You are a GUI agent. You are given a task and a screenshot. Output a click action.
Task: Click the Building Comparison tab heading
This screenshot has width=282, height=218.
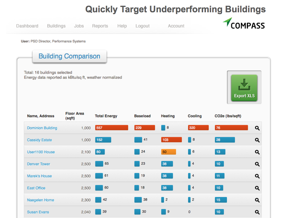[70, 56]
